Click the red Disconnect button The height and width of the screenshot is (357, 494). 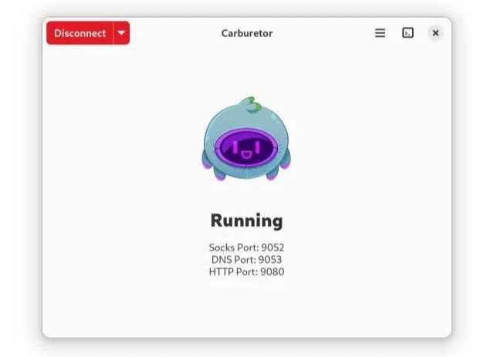click(80, 33)
